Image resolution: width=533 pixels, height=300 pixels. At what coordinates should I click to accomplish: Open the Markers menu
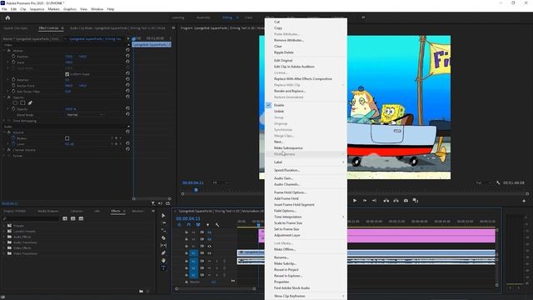click(53, 9)
